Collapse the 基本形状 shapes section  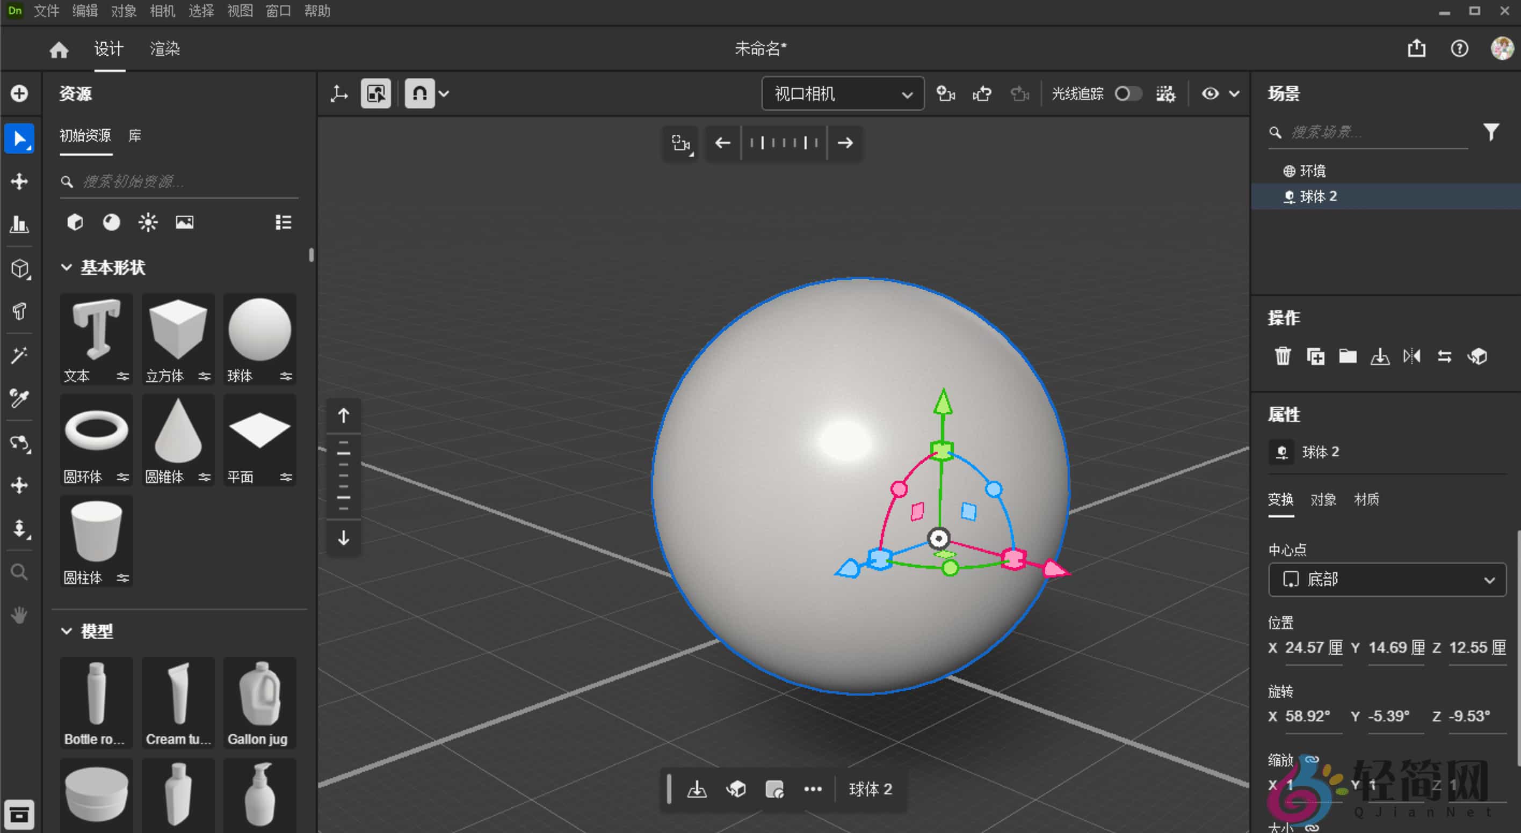[67, 268]
